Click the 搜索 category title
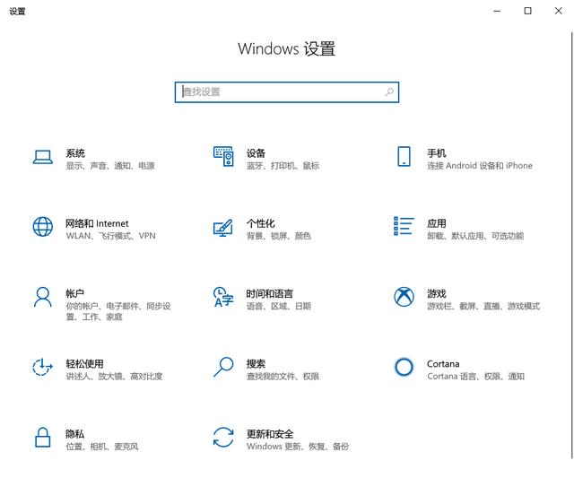This screenshot has height=478, width=574. point(256,364)
